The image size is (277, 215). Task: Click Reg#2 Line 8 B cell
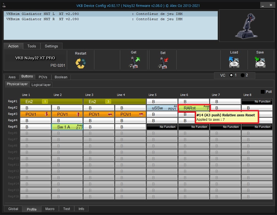(x=257, y=108)
